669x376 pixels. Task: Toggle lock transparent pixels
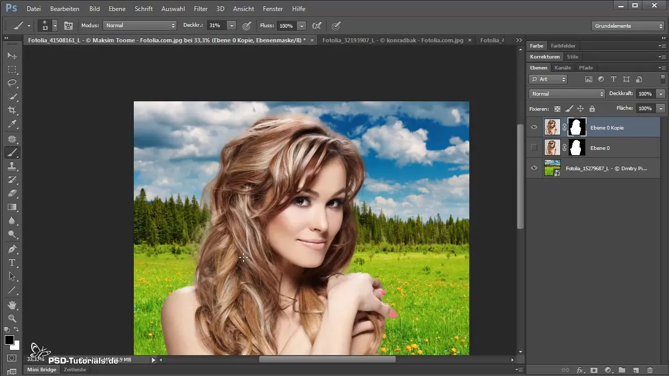[557, 109]
